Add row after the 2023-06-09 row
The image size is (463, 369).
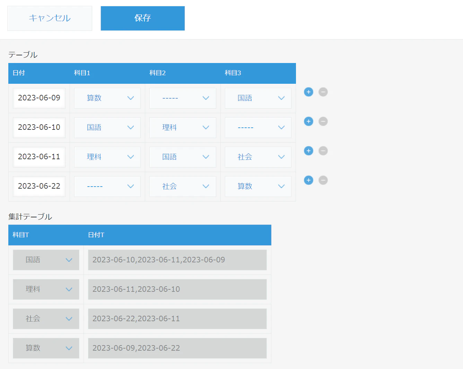(x=308, y=92)
